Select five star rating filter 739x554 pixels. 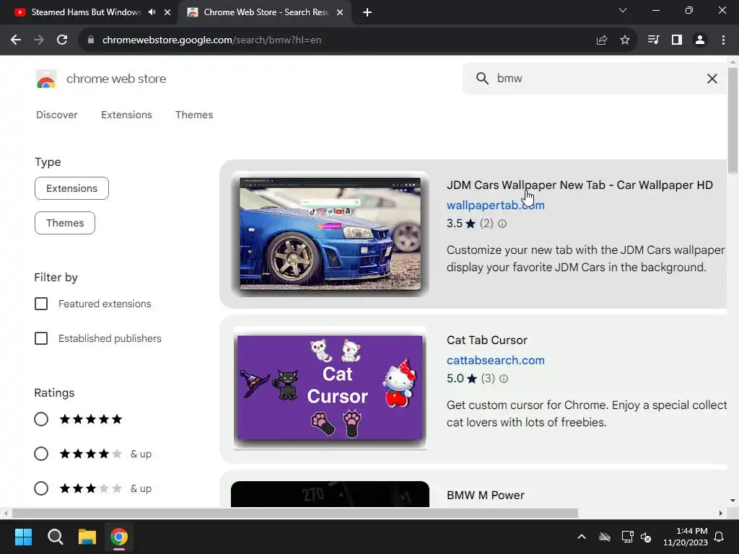coord(41,419)
